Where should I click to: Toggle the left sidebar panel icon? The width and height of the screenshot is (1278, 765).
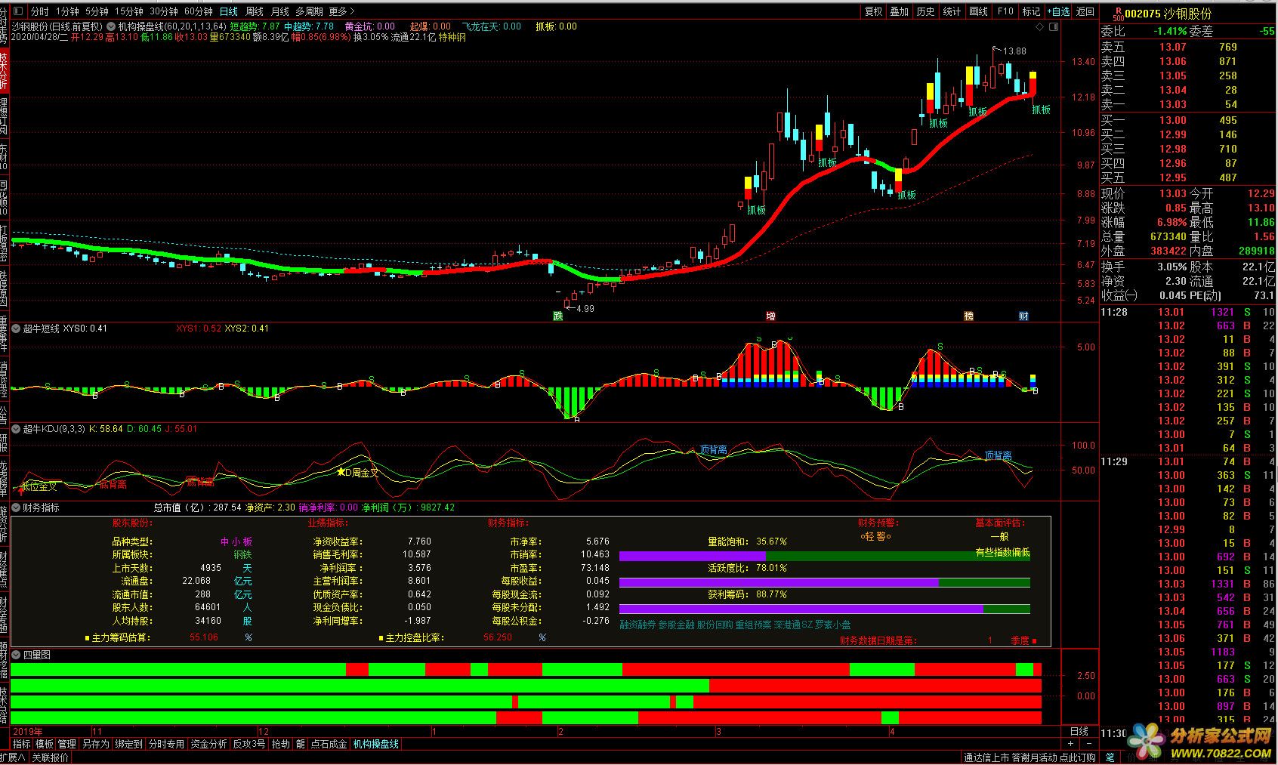coord(18,11)
